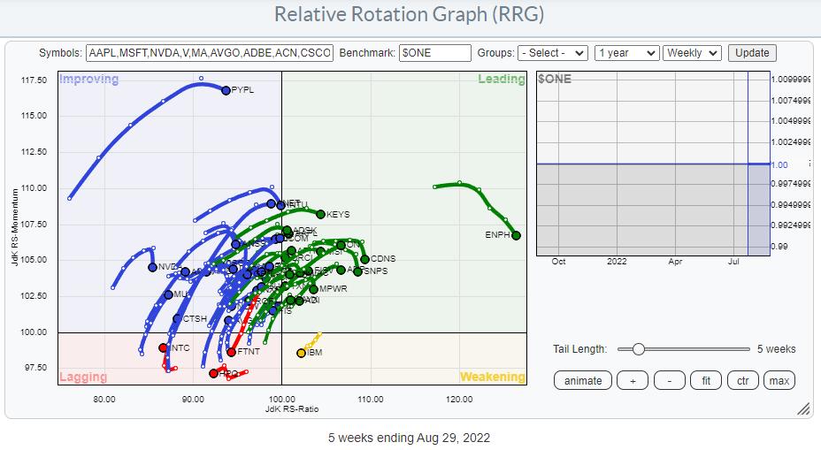Open the Weekly interval dropdown
Image resolution: width=821 pixels, height=450 pixels.
pos(692,53)
